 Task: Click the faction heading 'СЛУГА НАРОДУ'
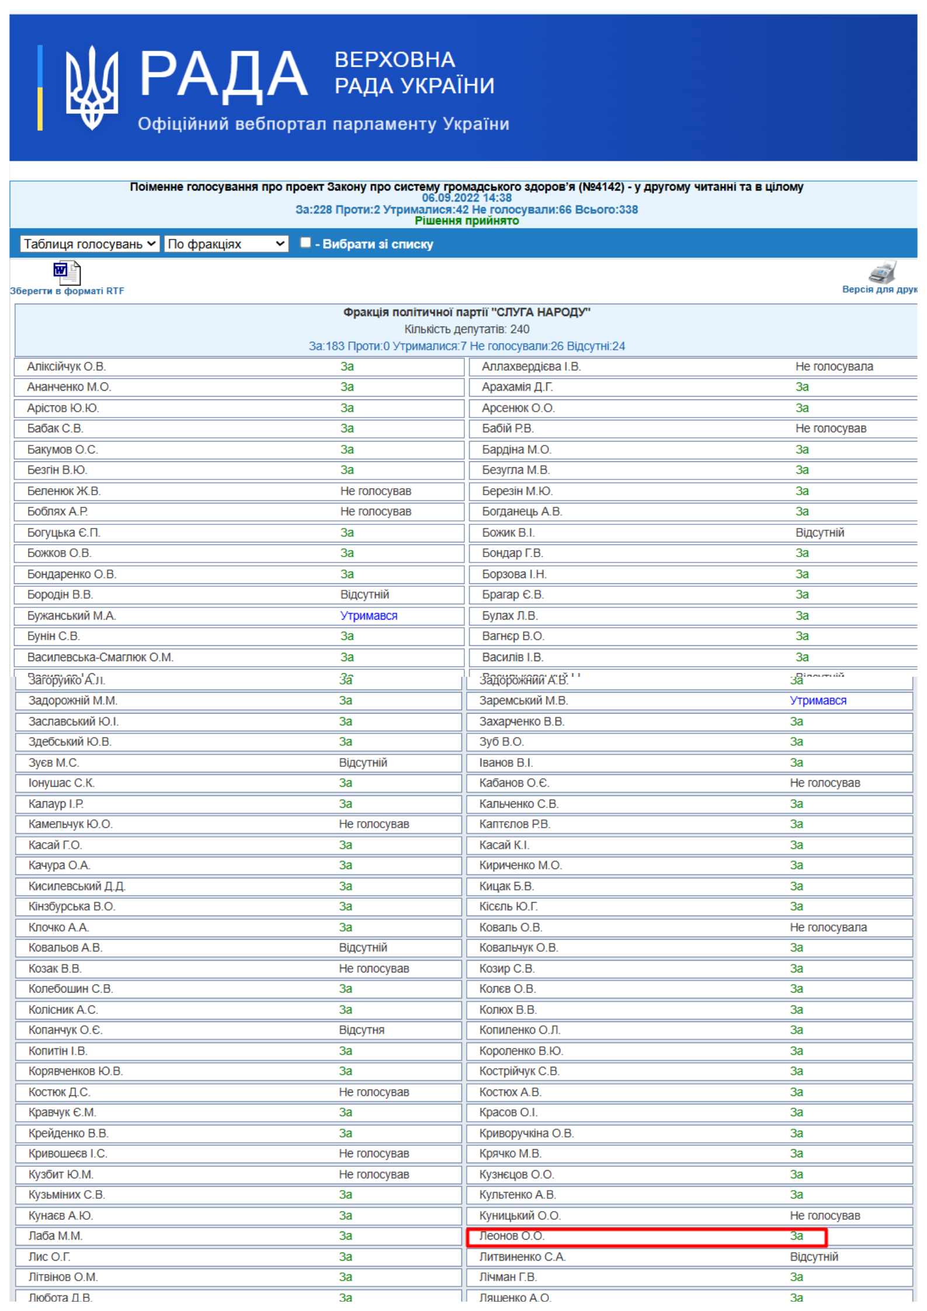coord(467,312)
